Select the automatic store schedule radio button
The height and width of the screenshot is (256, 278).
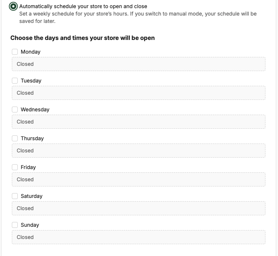pos(13,6)
